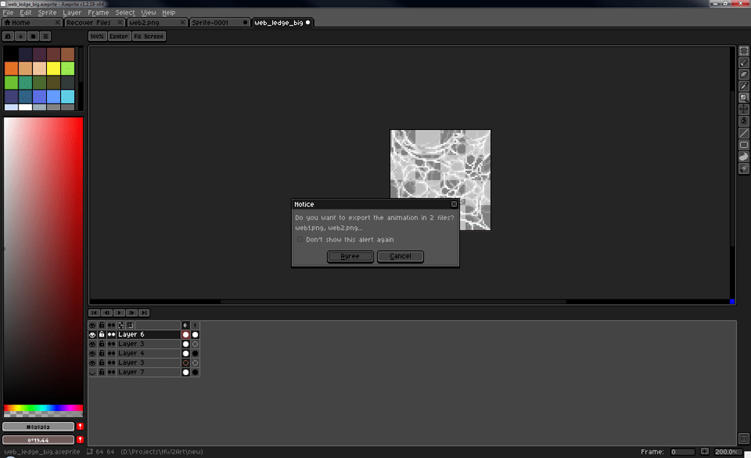Open the Layer menu
Screen dimensions: 751x458
pyautogui.click(x=72, y=12)
